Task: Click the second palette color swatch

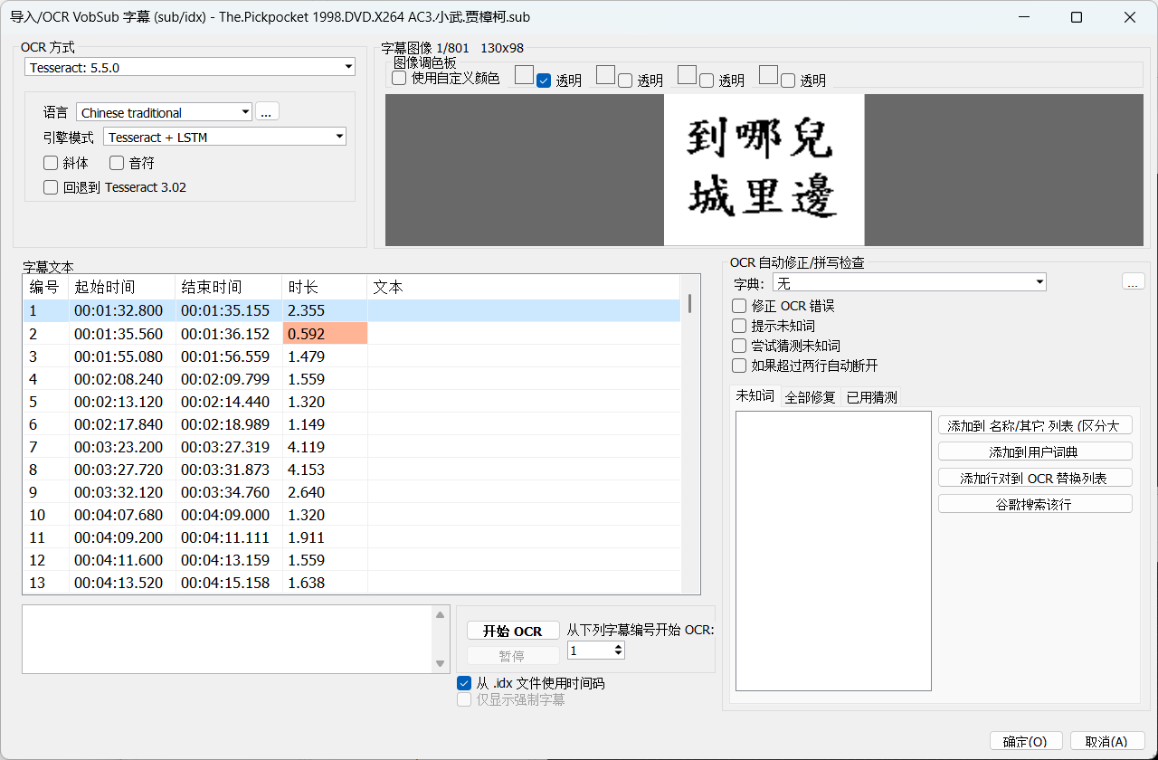Action: [x=605, y=75]
